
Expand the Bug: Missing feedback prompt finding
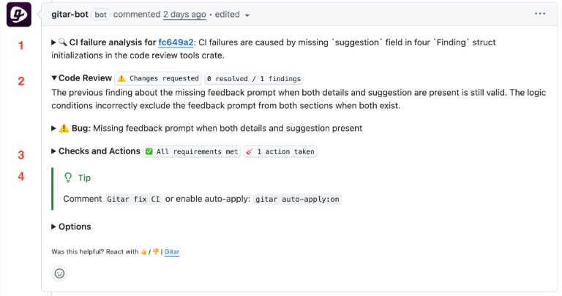coord(53,128)
